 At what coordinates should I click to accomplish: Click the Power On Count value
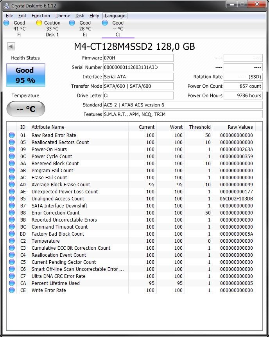[243, 86]
